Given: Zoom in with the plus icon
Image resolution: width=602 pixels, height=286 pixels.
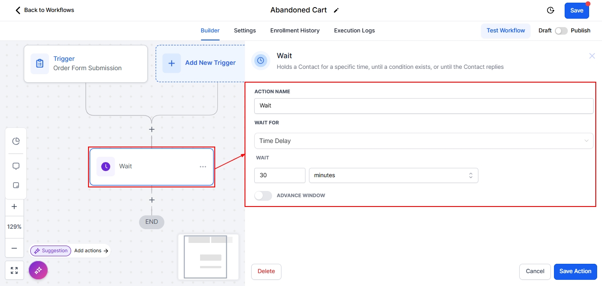Looking at the screenshot, I should tap(14, 207).
